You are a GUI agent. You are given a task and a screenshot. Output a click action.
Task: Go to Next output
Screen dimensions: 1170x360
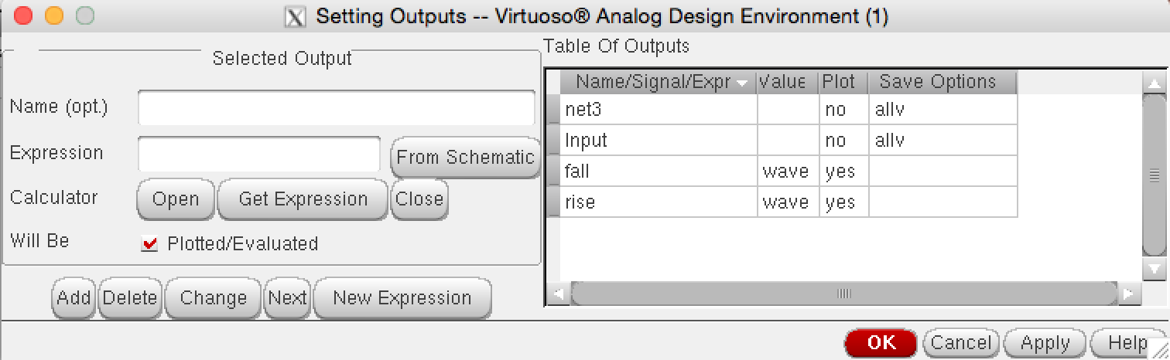(x=287, y=298)
